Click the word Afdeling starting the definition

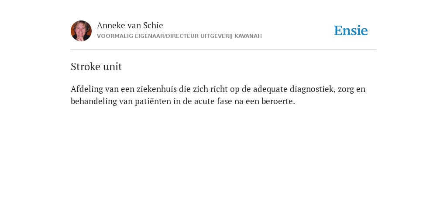click(87, 89)
